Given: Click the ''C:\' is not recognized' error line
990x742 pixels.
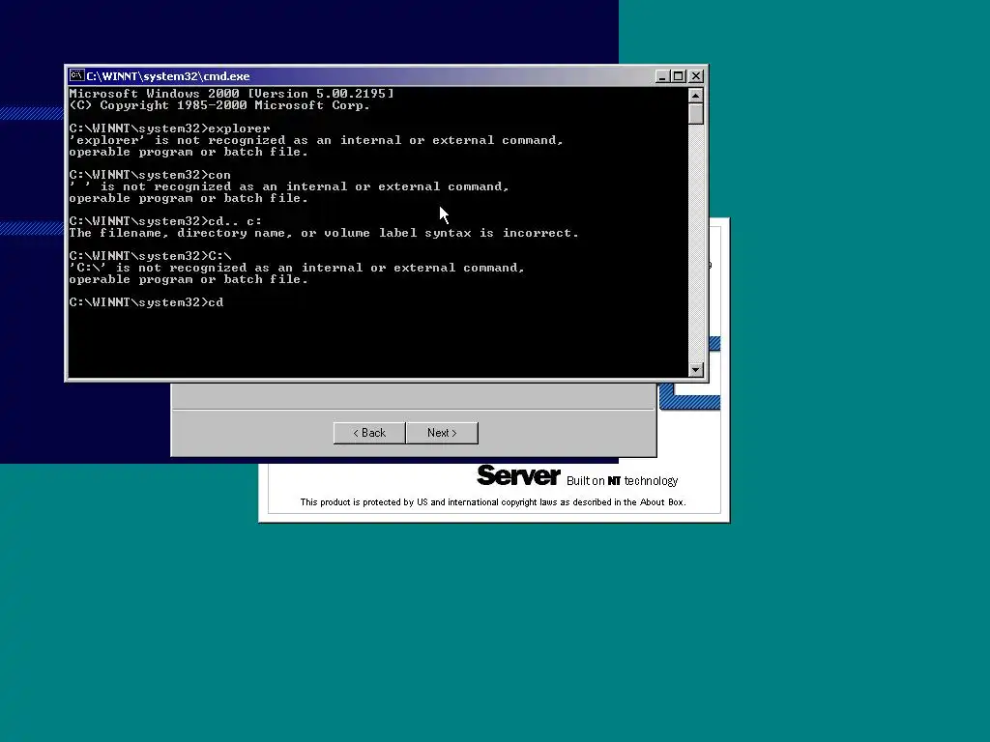Looking at the screenshot, I should point(297,268).
